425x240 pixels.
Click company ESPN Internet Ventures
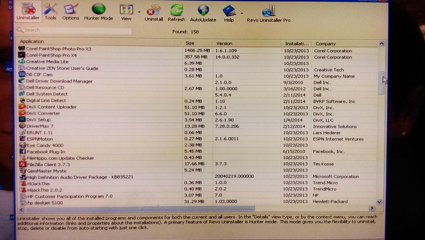coord(338,139)
